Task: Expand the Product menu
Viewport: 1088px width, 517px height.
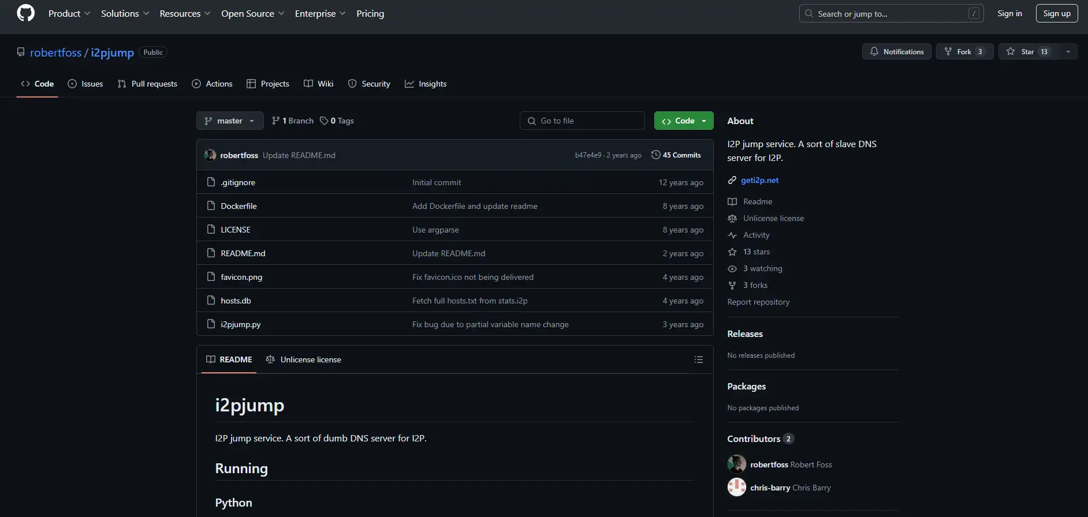Action: pyautogui.click(x=69, y=13)
